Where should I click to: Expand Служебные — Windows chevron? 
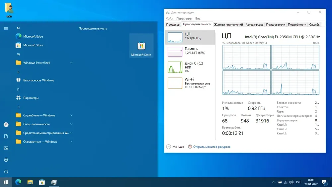71,115
